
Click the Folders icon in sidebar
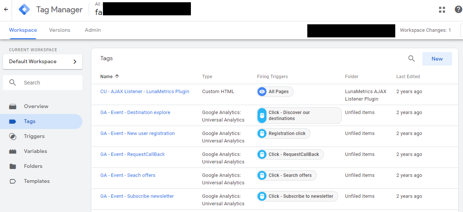[x=13, y=166]
